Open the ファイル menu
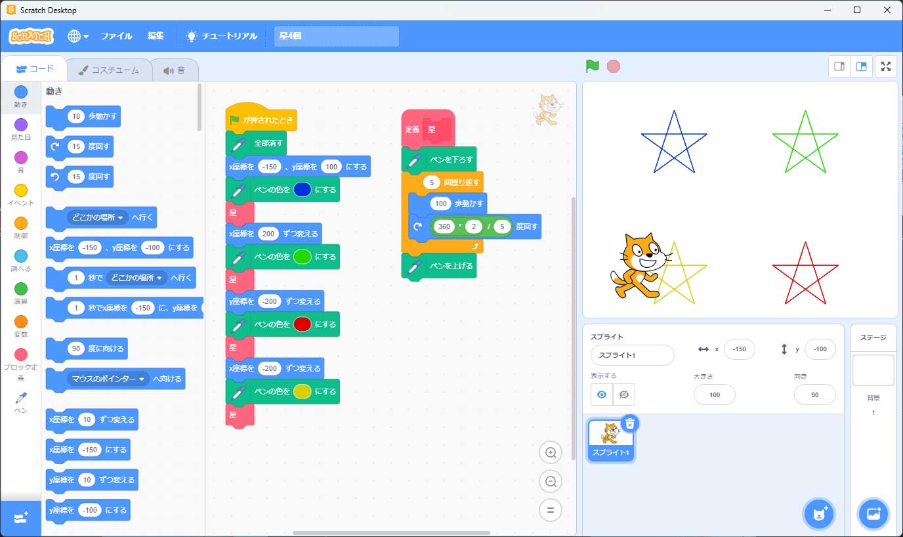Viewport: 903px width, 537px height. point(116,36)
